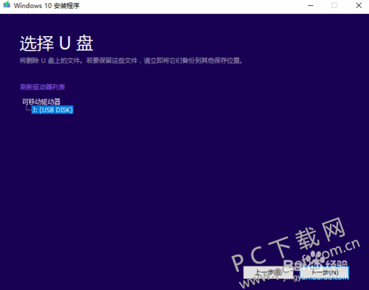Minimize the Windows 10 setup window
The image size is (369, 290).
pos(311,5)
